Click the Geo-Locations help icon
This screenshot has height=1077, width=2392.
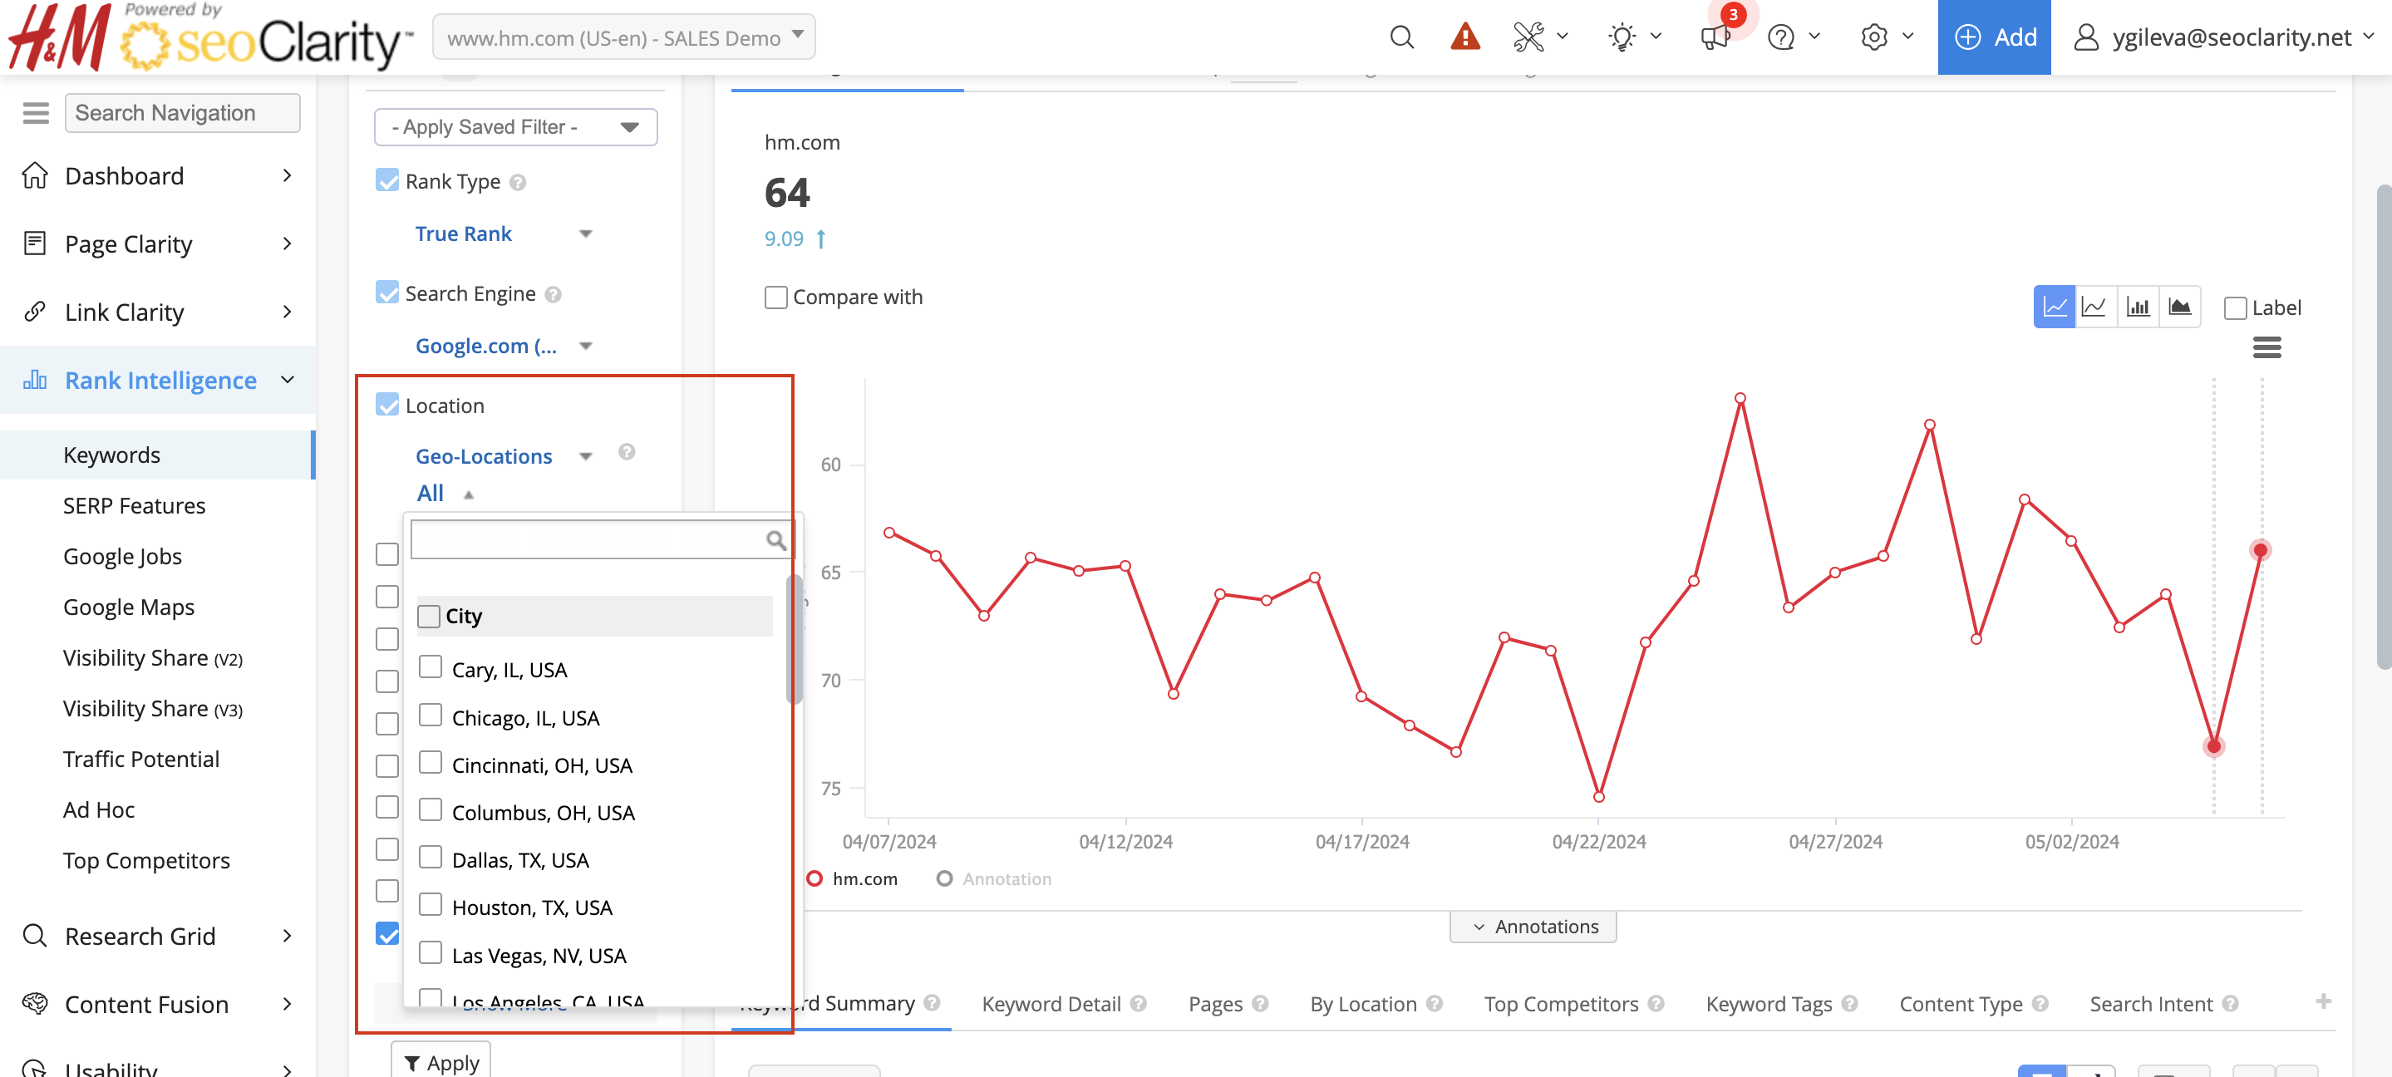tap(627, 452)
